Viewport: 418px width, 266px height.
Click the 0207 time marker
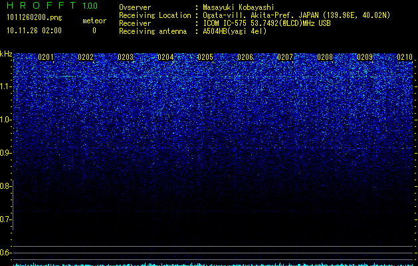pyautogui.click(x=285, y=57)
